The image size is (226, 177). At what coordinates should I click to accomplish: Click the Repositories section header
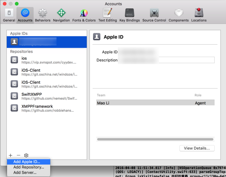(21, 51)
